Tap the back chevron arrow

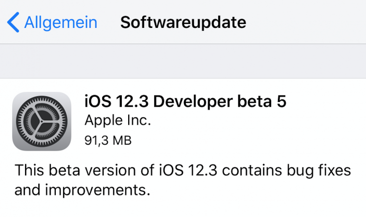(14, 22)
